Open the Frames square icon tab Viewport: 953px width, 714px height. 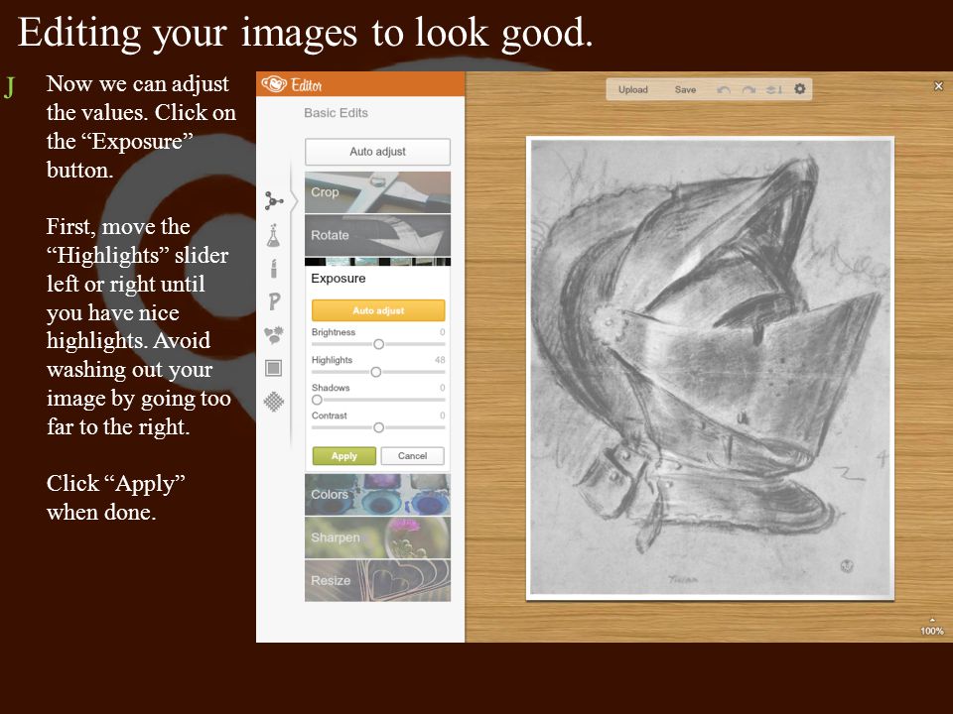coord(274,368)
